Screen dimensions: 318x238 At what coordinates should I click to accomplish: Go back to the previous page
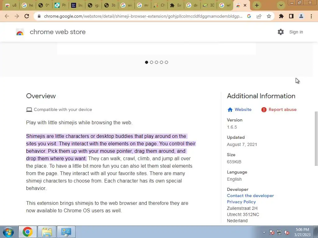(7, 16)
